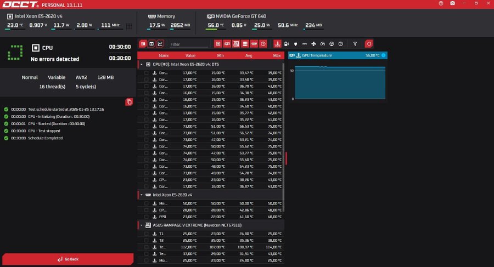The width and height of the screenshot is (494, 267).
Task: Sort the sensor table by Avg column
Action: 248,55
